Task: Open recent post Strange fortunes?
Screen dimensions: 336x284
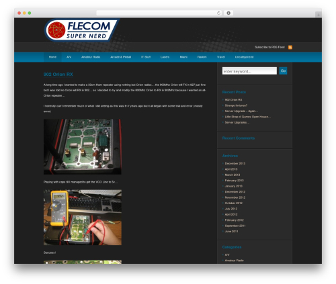Action: (236, 105)
